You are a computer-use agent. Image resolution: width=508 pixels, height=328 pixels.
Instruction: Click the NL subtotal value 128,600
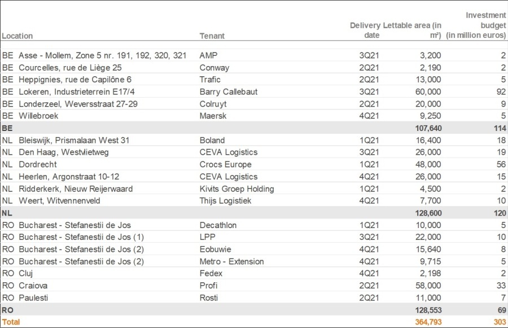pos(427,213)
